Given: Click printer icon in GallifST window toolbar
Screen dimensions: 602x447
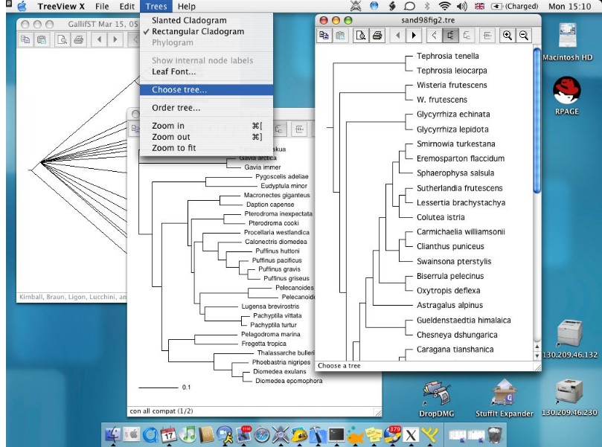Looking at the screenshot, I should (78, 39).
